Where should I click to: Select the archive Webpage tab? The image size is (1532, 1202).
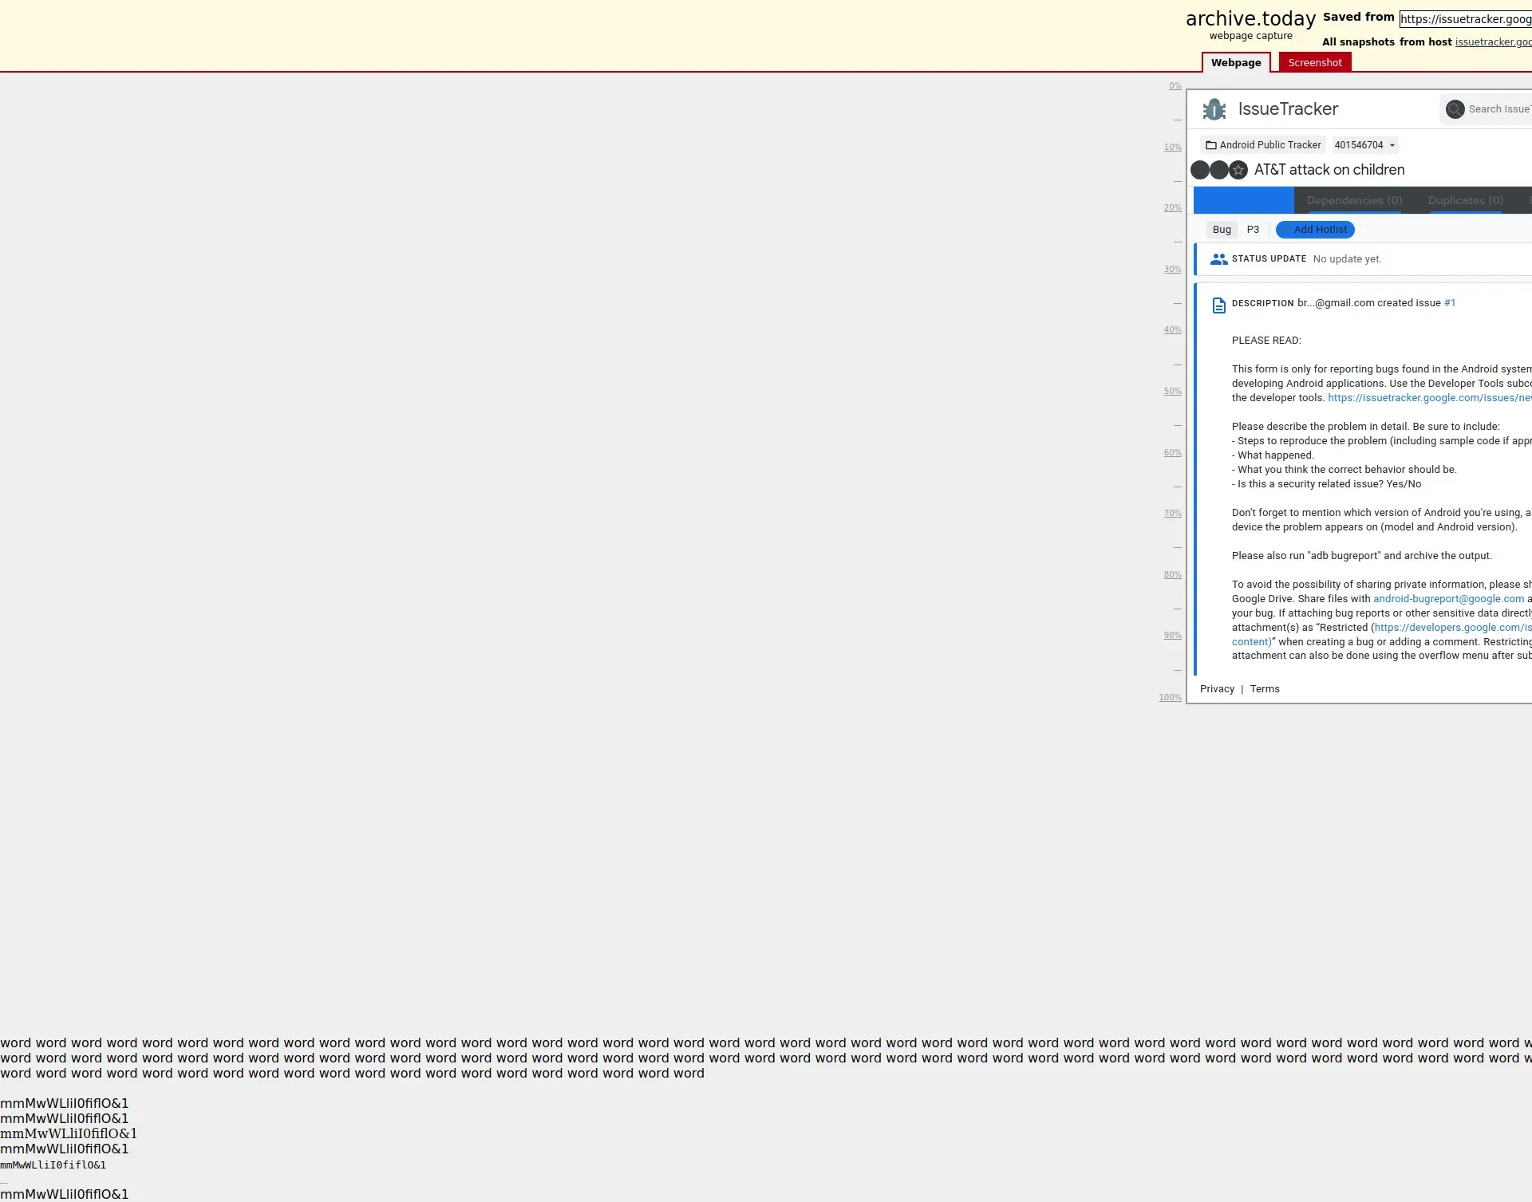[x=1236, y=63]
